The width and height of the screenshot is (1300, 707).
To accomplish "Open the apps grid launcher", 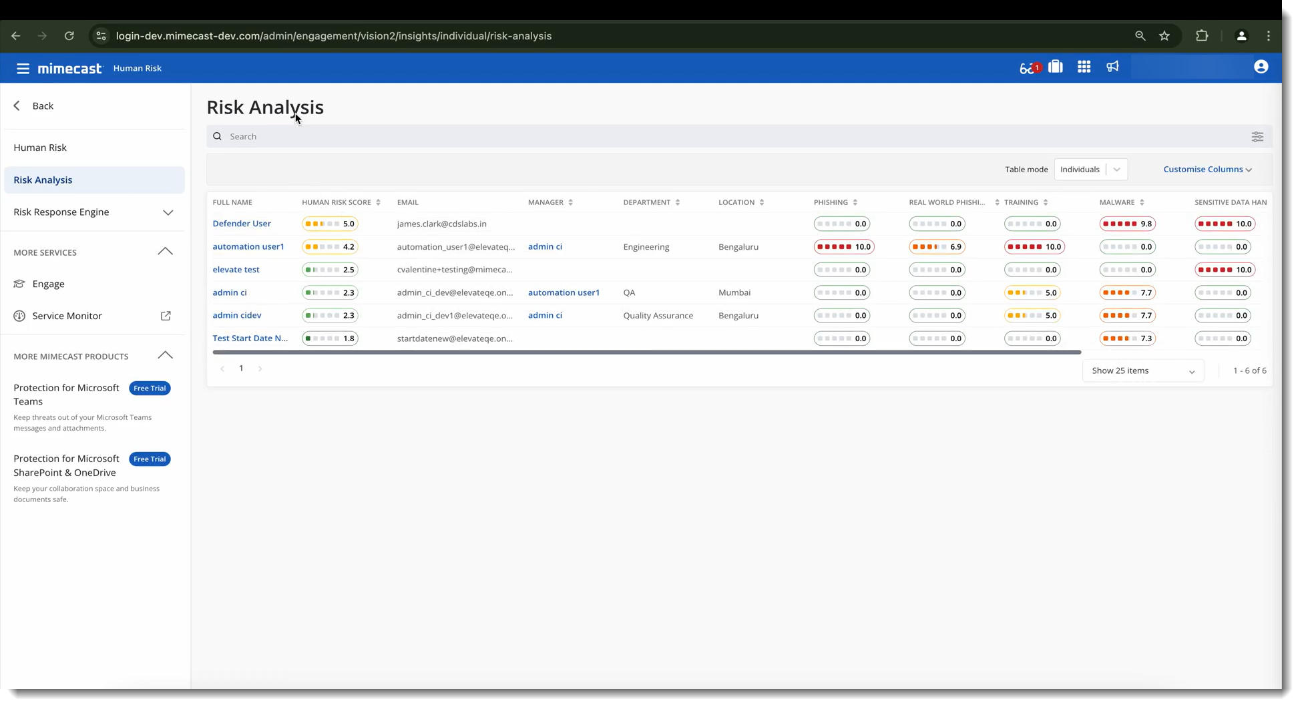I will pyautogui.click(x=1084, y=67).
